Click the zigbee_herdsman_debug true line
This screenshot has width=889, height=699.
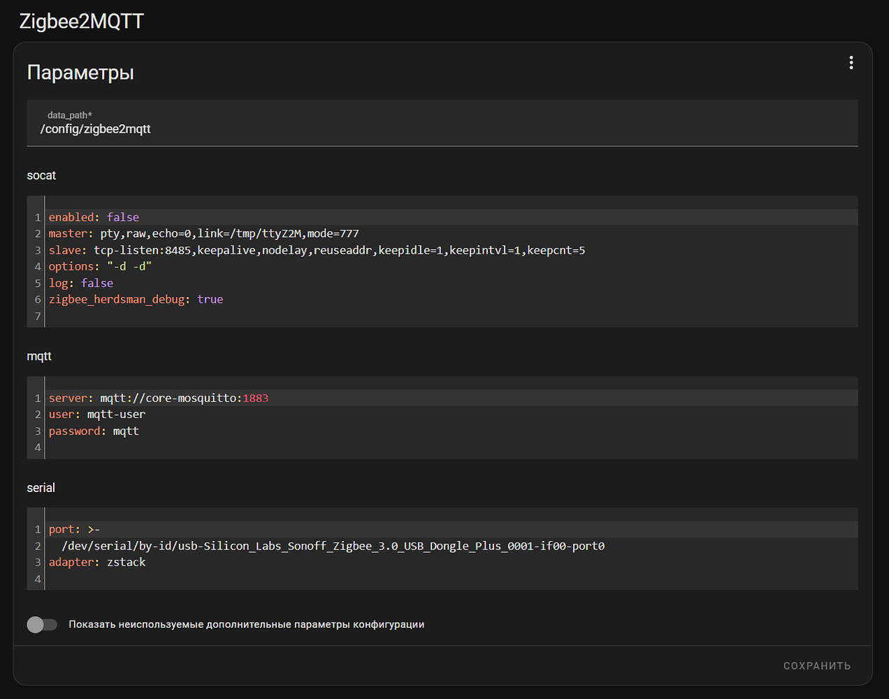[136, 299]
